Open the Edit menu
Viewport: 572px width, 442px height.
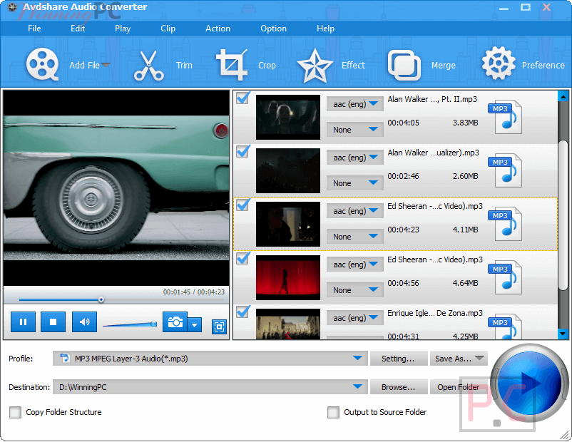pos(78,29)
